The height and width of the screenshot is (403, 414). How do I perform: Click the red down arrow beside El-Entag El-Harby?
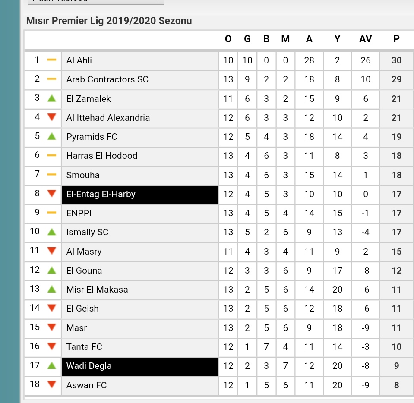click(52, 193)
